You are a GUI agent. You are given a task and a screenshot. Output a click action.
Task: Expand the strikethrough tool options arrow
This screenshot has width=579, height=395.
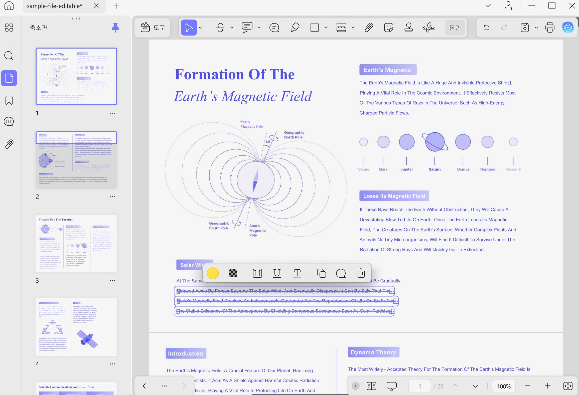click(232, 28)
